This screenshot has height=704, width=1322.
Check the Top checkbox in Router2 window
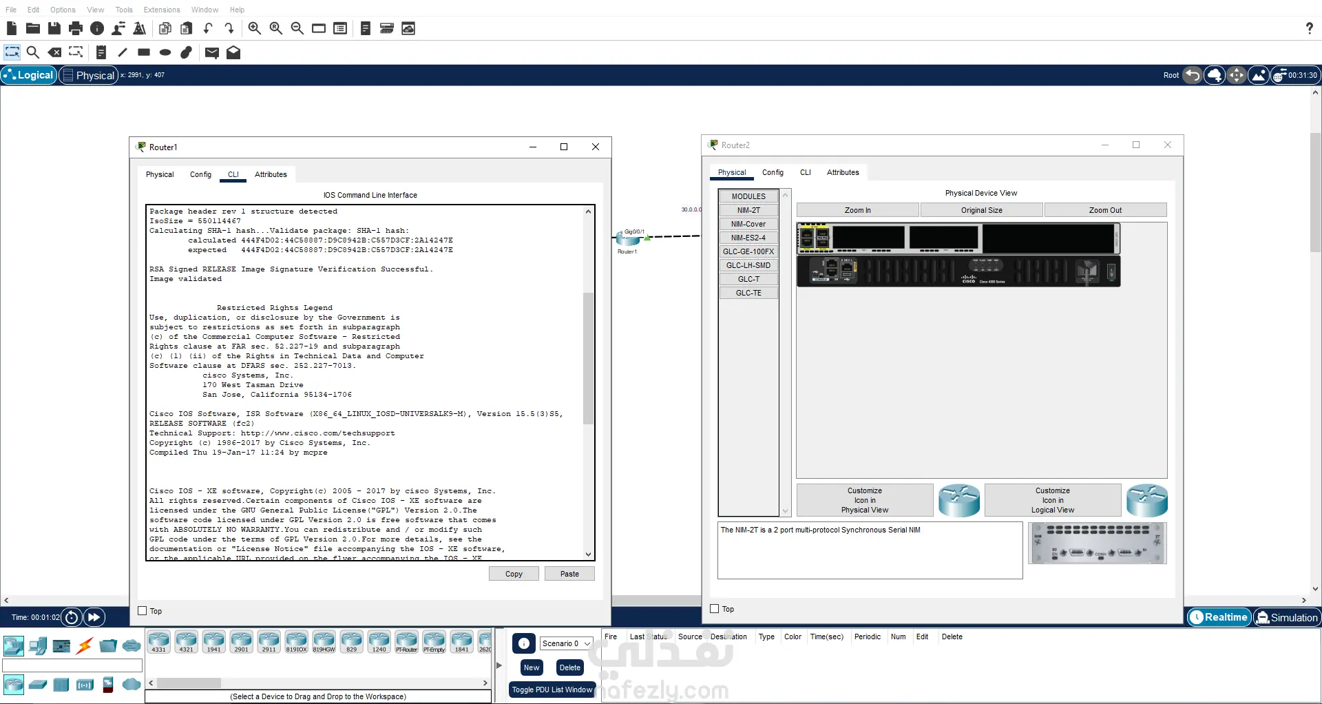[x=715, y=609]
